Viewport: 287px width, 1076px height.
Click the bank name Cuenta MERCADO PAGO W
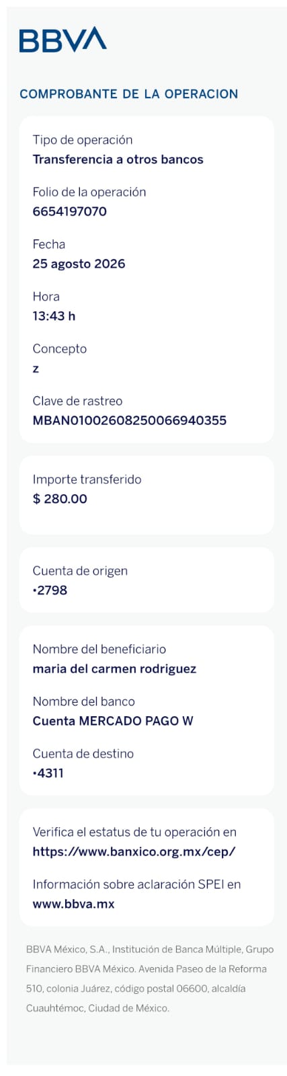click(113, 721)
